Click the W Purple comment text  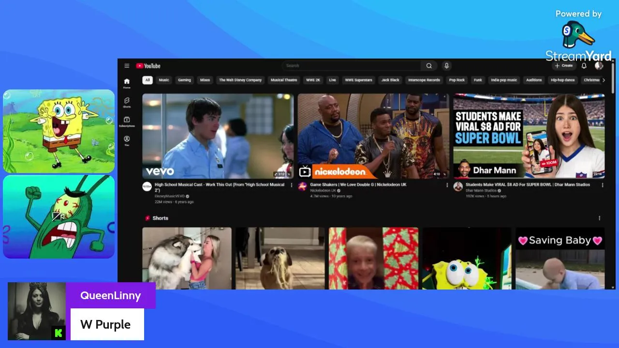(x=105, y=324)
